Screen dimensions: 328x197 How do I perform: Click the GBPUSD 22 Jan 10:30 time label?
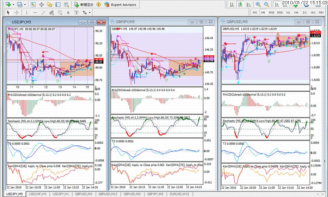point(248,188)
